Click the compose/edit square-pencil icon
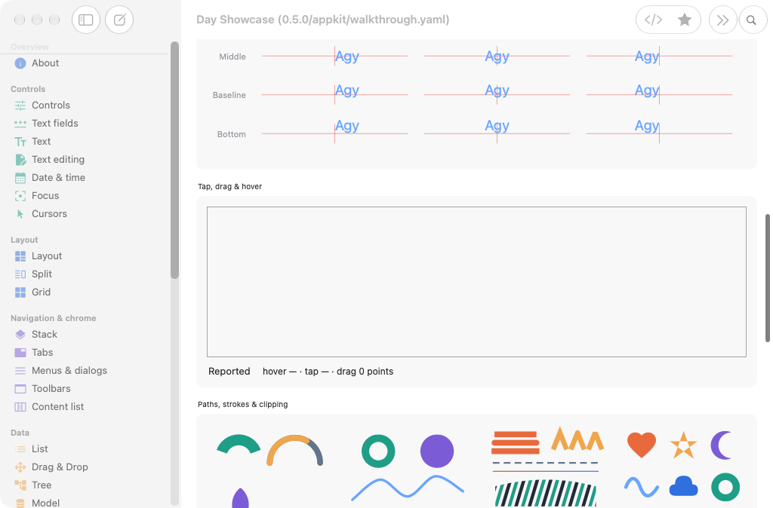Screen dimensions: 773x508 [x=119, y=20]
